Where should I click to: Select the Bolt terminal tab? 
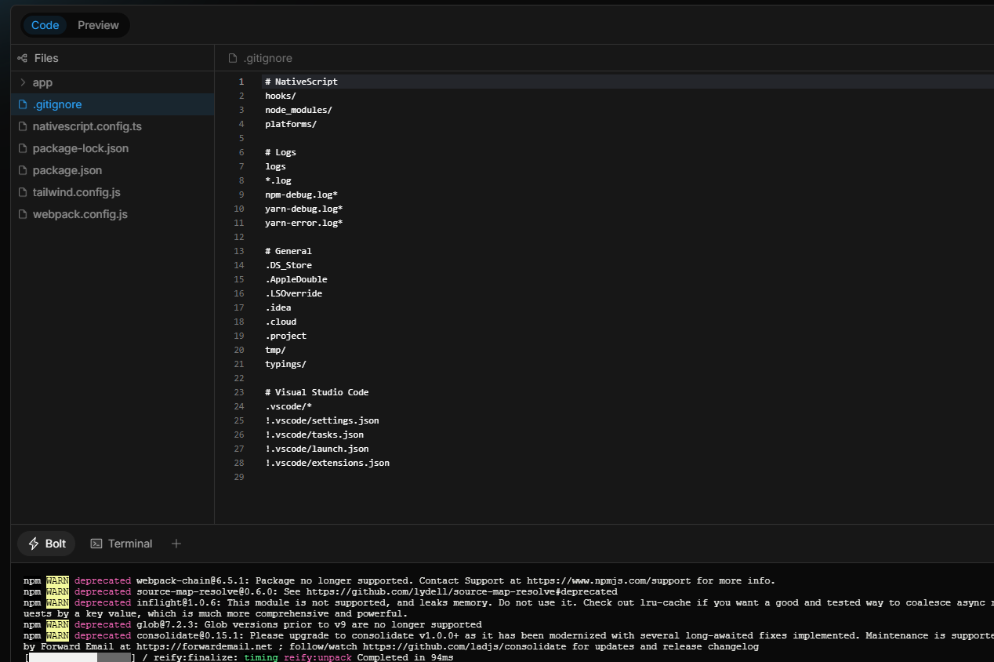point(47,544)
